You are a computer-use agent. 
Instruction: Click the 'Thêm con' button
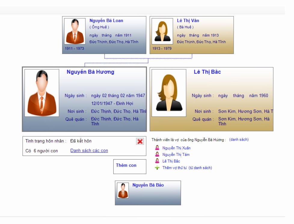130,167
